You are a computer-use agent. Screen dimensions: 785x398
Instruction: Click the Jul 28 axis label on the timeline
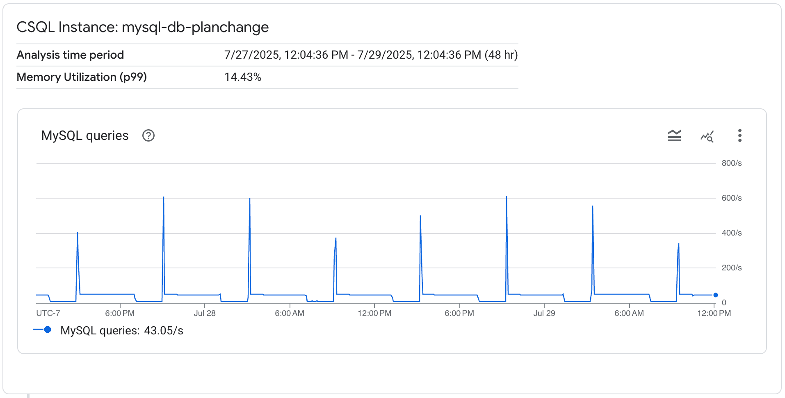point(205,313)
